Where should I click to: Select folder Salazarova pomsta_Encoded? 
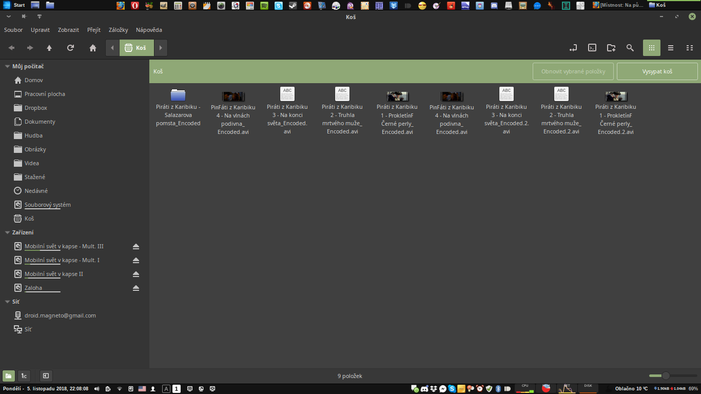178,107
